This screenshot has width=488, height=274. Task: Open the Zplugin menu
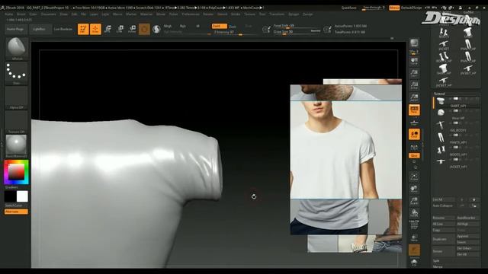(294, 14)
